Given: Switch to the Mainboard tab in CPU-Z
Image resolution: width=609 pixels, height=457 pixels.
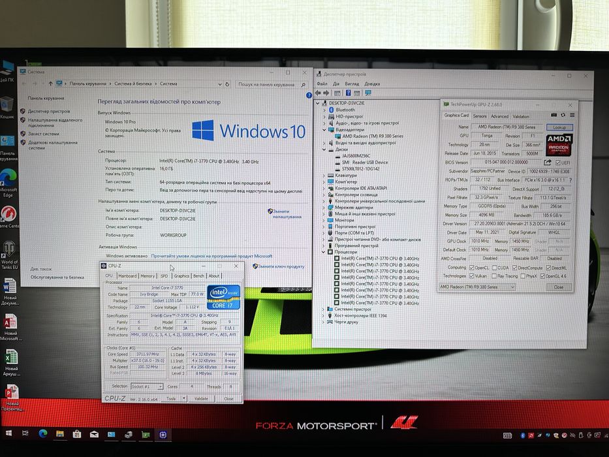Looking at the screenshot, I should tap(127, 276).
